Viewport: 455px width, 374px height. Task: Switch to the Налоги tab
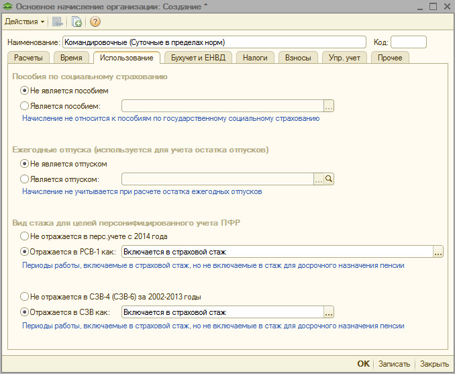[255, 58]
